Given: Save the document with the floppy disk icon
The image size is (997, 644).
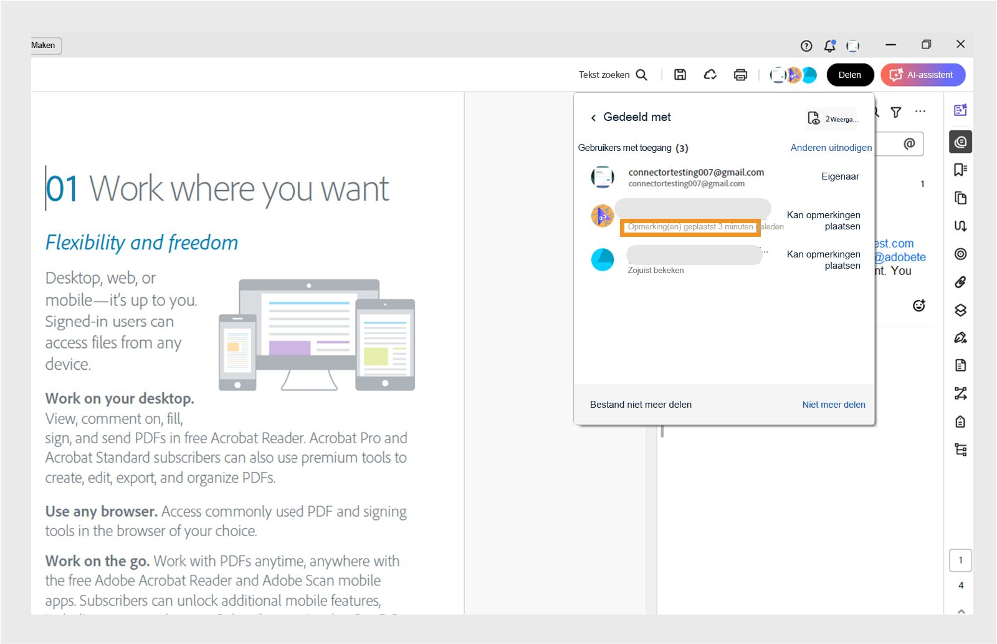Looking at the screenshot, I should pos(680,75).
